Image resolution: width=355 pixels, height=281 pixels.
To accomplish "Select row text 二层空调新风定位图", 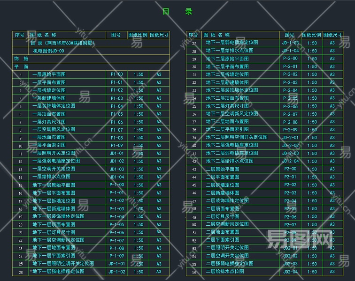I will coord(227,224).
